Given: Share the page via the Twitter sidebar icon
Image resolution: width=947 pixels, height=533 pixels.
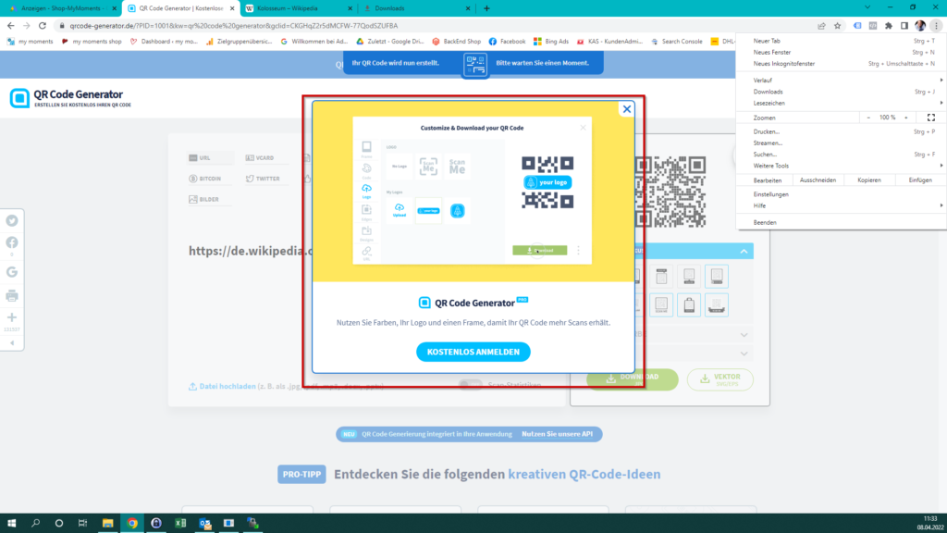Looking at the screenshot, I should click(12, 220).
